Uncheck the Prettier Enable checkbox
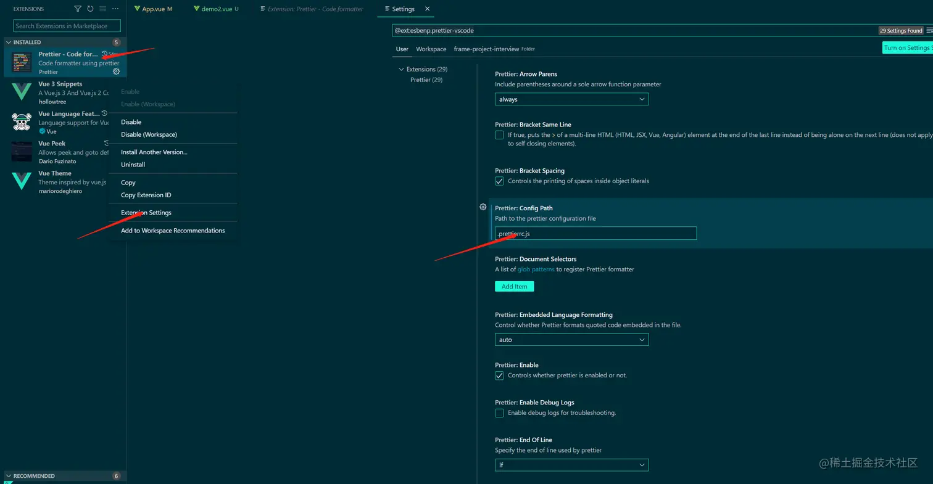Screen dimensions: 933x484 click(x=499, y=375)
